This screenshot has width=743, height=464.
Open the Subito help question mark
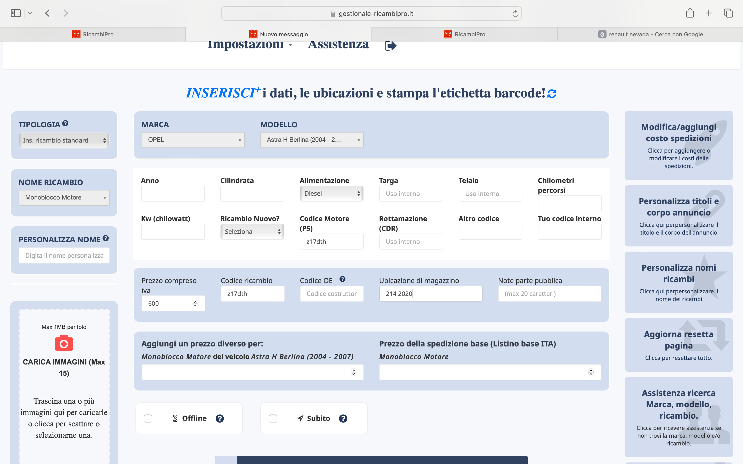(343, 418)
